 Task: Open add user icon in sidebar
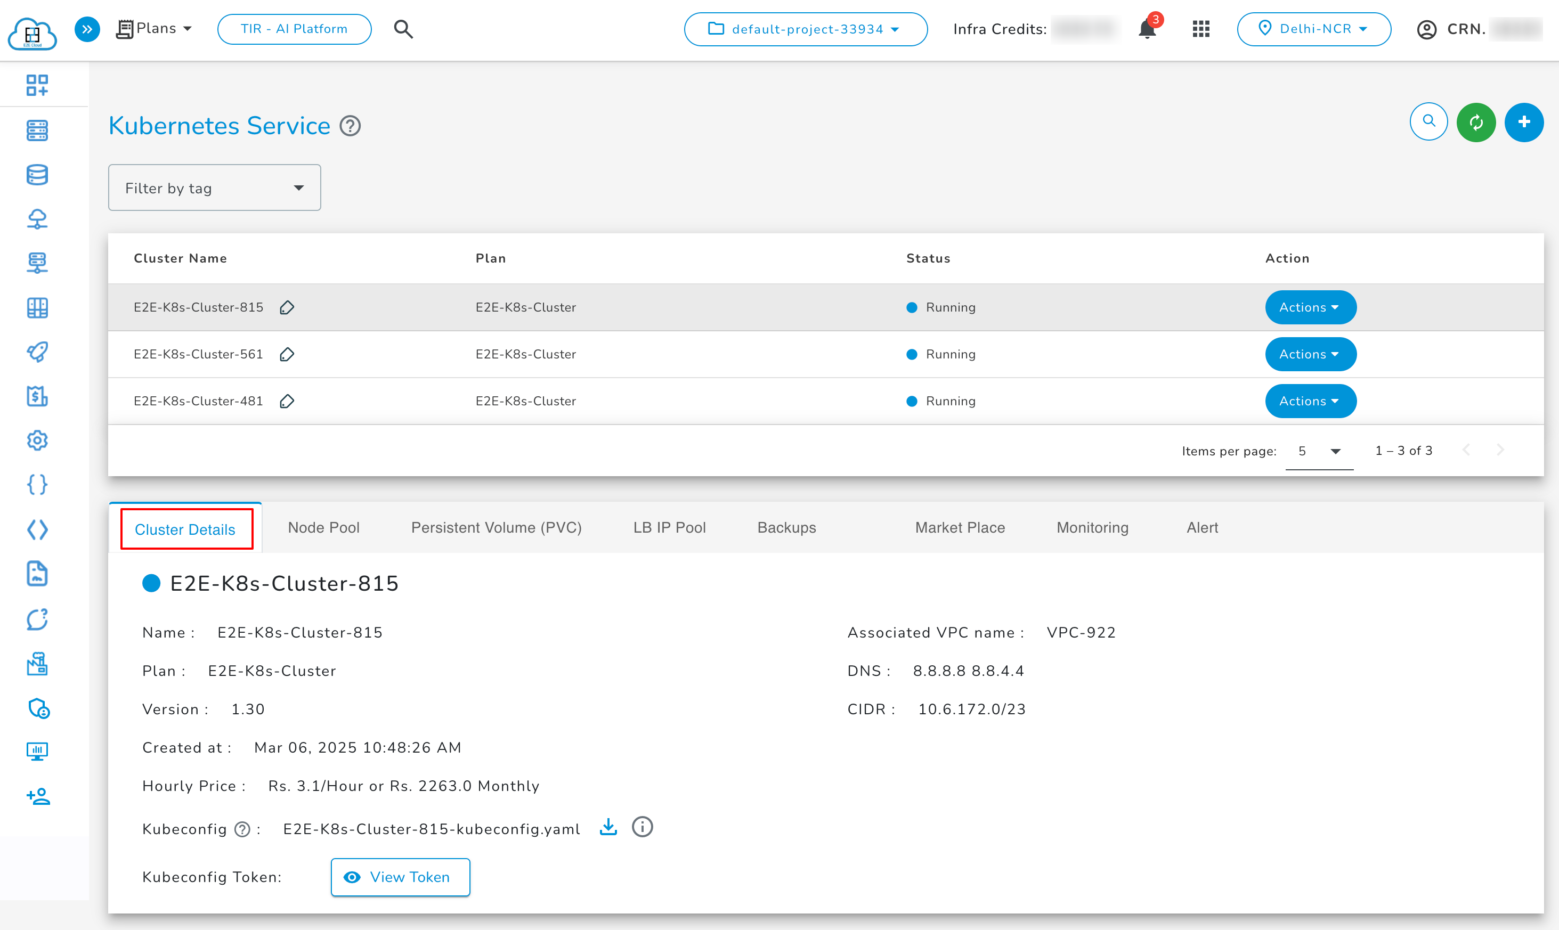point(38,796)
